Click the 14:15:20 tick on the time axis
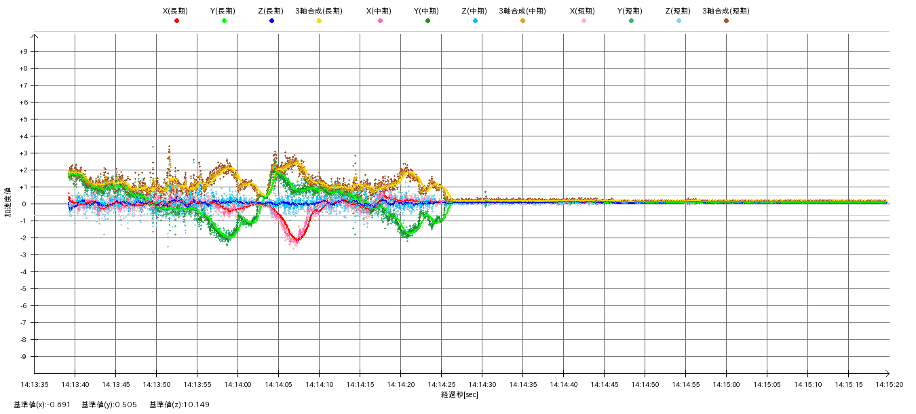This screenshot has height=414, width=916. click(x=888, y=384)
